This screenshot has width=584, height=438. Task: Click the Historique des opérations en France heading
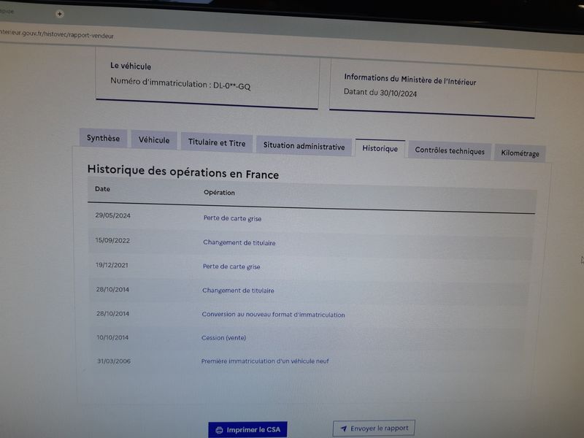point(183,172)
